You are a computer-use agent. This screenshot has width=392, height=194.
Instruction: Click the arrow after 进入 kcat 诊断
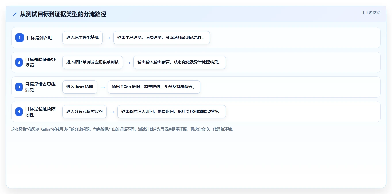pyautogui.click(x=103, y=87)
